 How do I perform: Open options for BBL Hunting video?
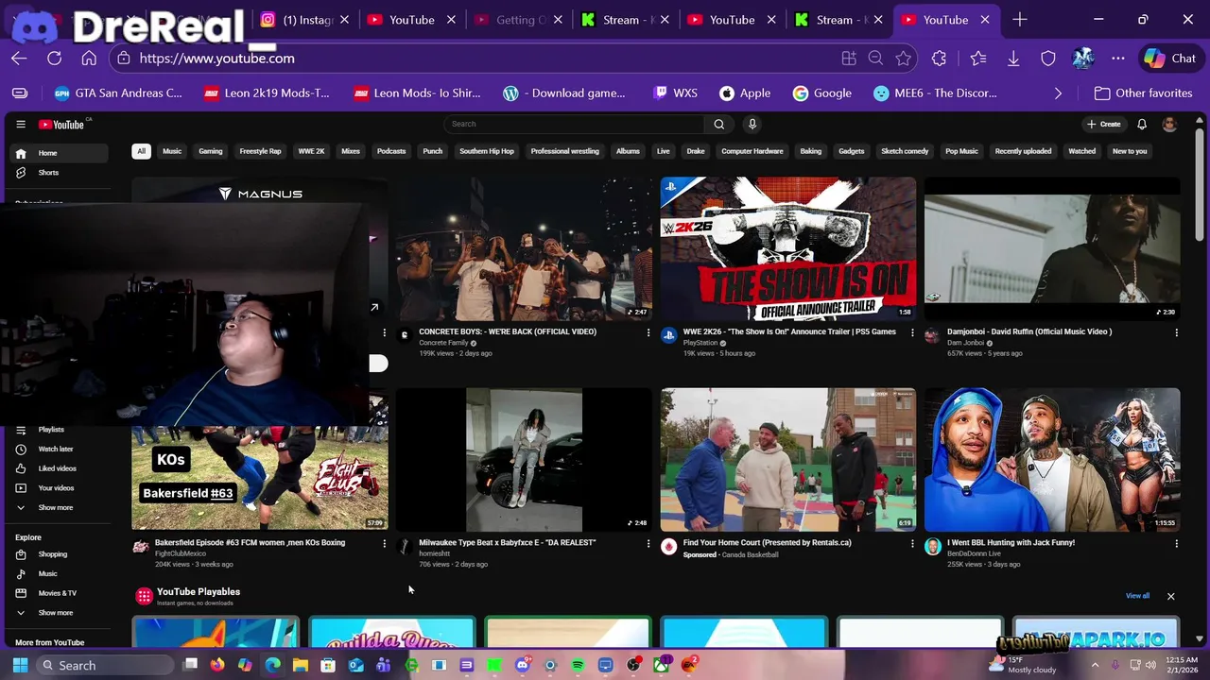(1176, 543)
